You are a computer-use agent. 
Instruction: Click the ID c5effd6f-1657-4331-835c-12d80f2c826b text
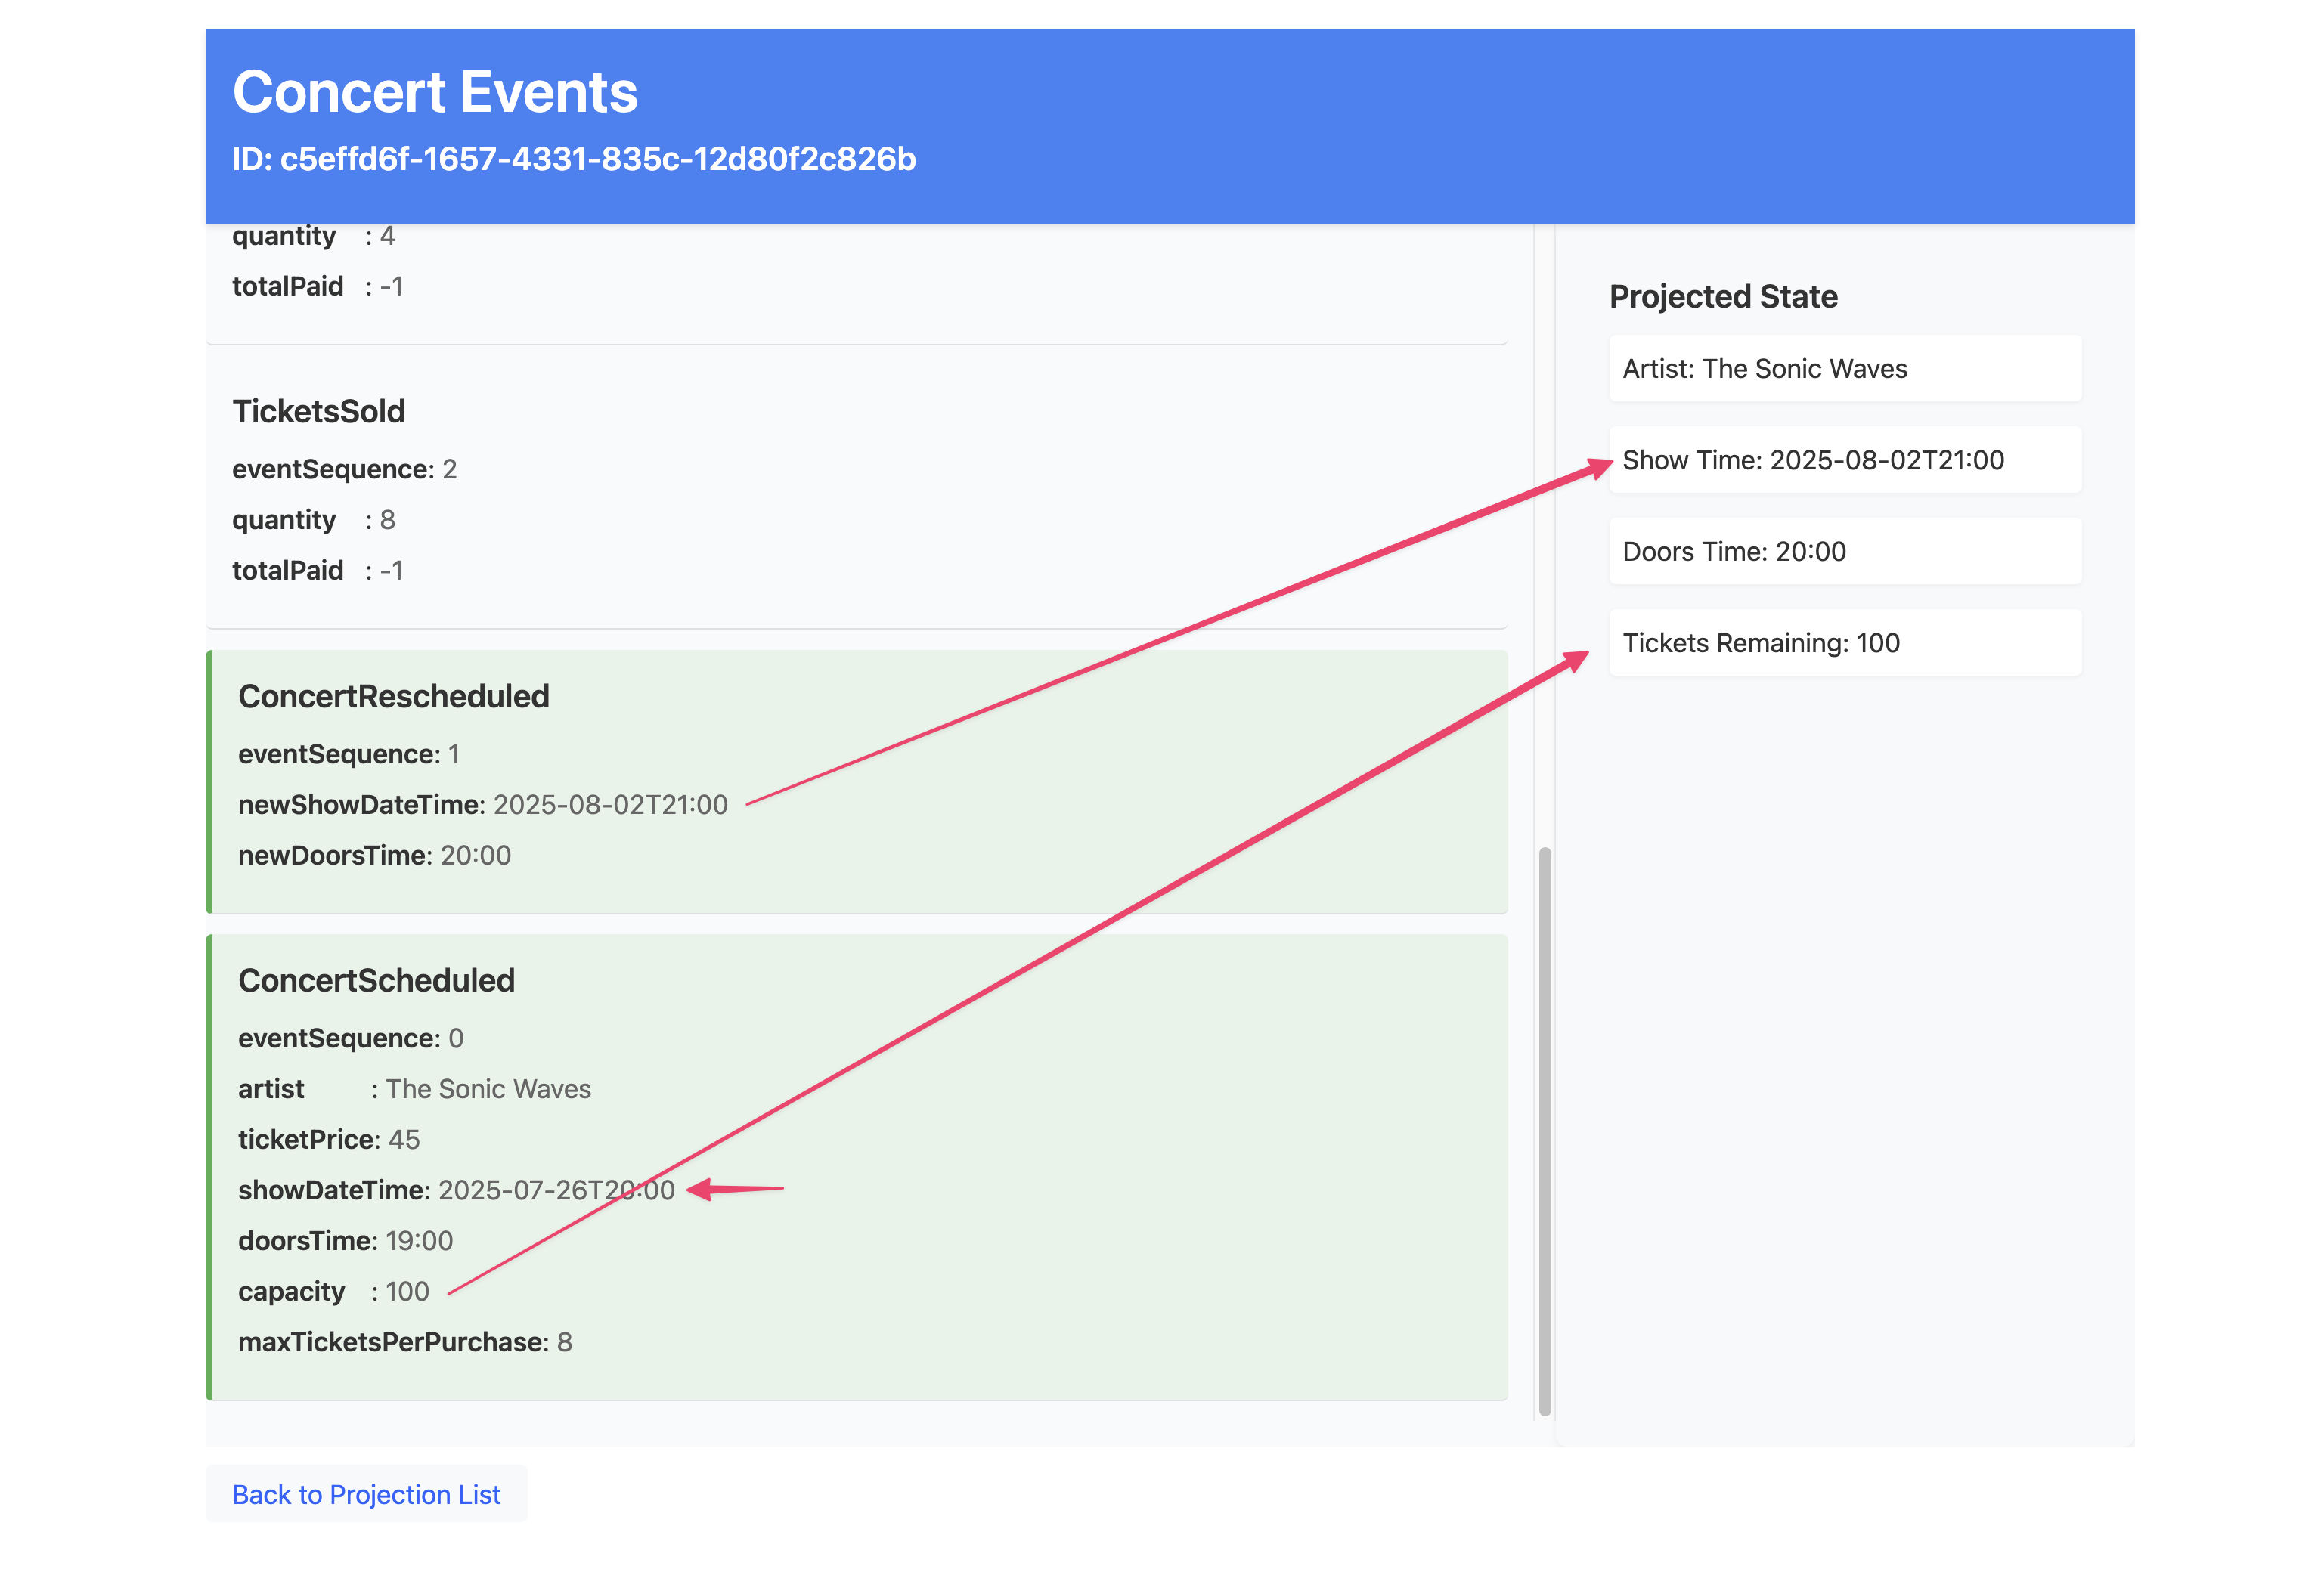coord(574,159)
